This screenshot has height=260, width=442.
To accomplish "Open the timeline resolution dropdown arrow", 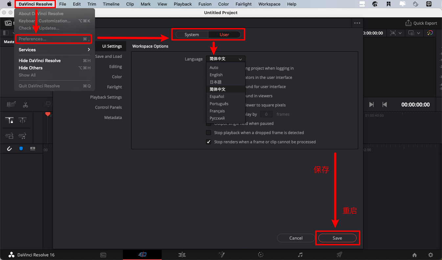I will tap(418, 33).
